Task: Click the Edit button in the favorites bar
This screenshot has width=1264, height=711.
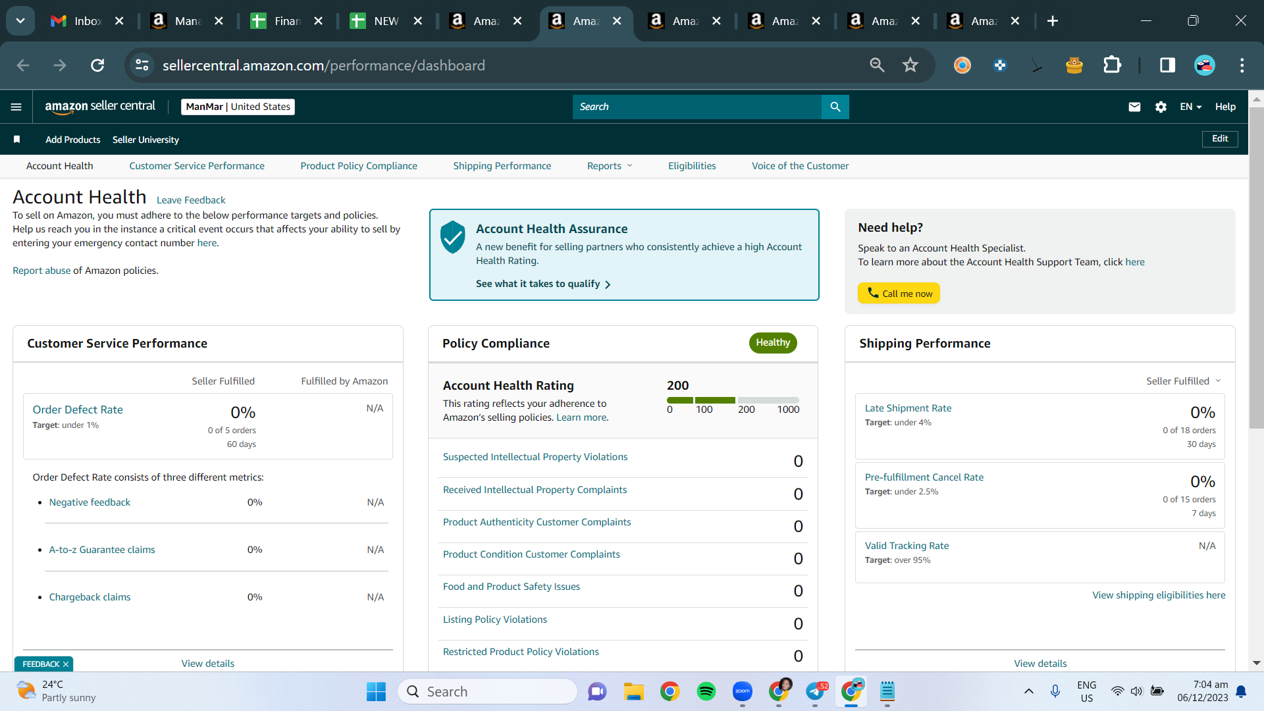Action: click(1220, 139)
